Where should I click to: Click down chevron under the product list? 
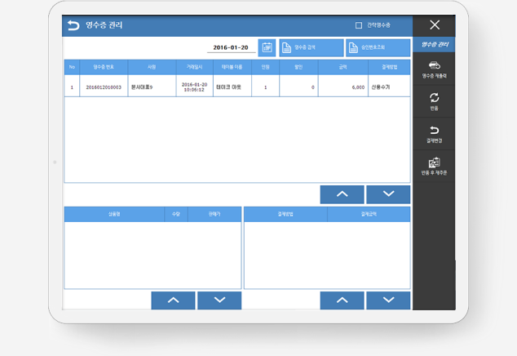(x=219, y=300)
